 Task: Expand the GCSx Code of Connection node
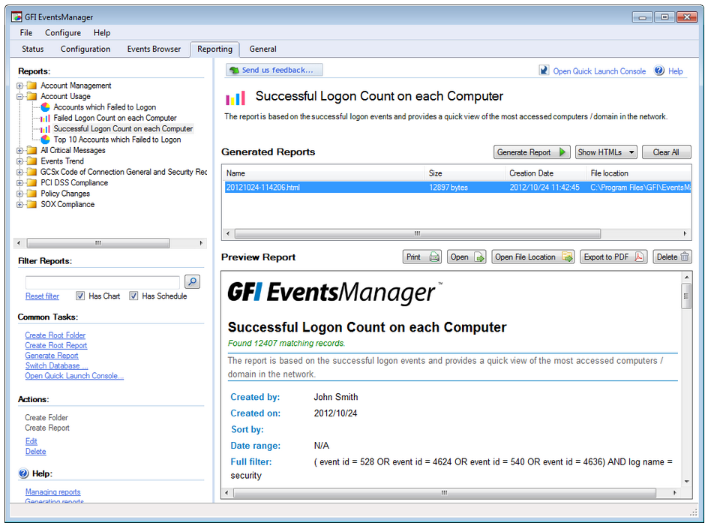(19, 172)
